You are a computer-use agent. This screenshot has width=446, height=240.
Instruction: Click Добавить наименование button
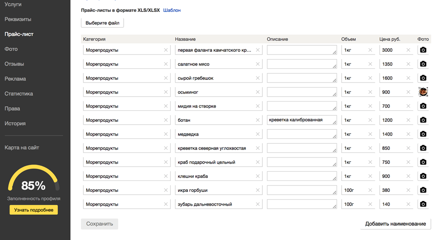coord(395,224)
